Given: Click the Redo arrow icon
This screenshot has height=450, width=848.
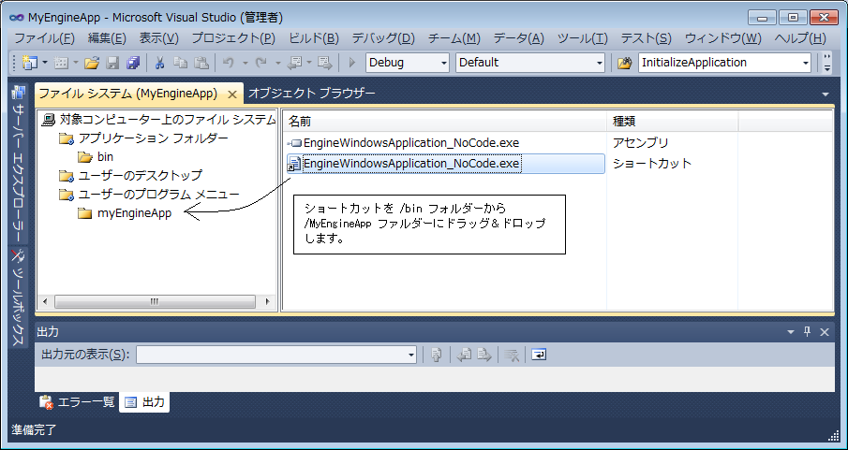Looking at the screenshot, I should click(x=261, y=63).
